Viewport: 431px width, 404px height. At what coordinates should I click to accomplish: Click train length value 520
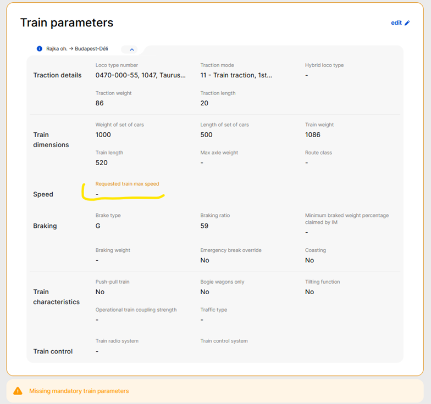pyautogui.click(x=101, y=162)
